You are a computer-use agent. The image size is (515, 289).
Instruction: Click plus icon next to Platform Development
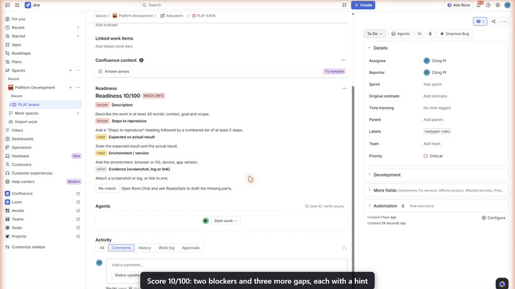[x=70, y=87]
